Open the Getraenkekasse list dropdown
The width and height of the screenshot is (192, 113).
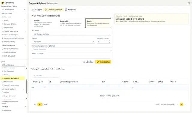(13, 65)
